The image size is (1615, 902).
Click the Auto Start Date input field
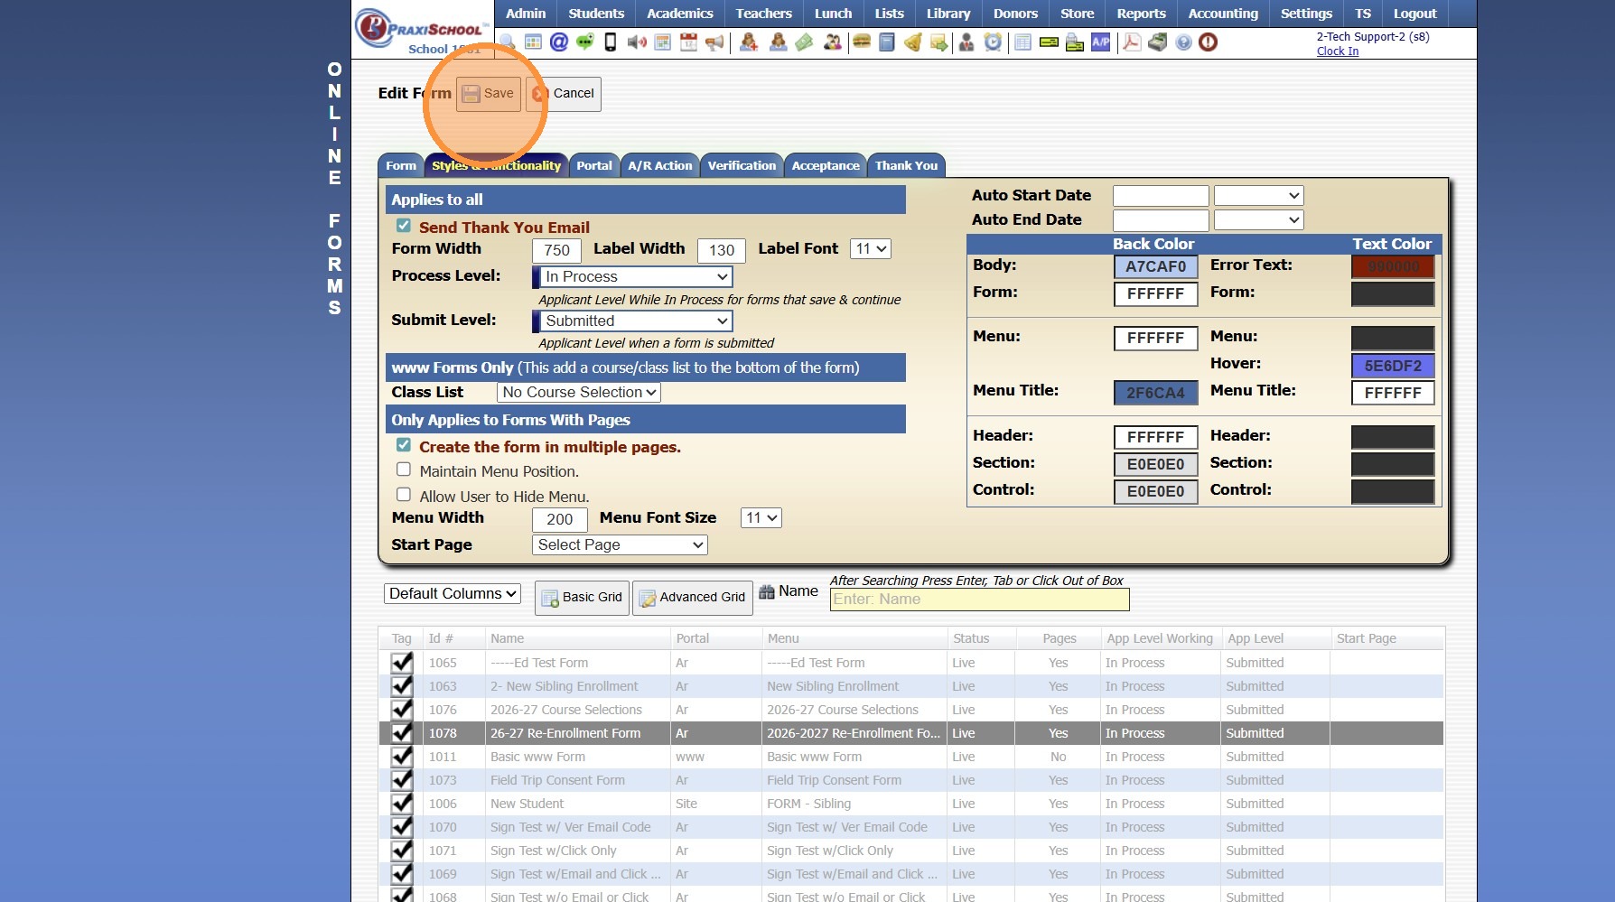point(1161,196)
